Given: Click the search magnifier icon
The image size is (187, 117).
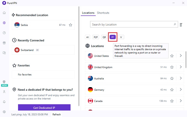Looking at the screenshot, I should coord(175,24).
